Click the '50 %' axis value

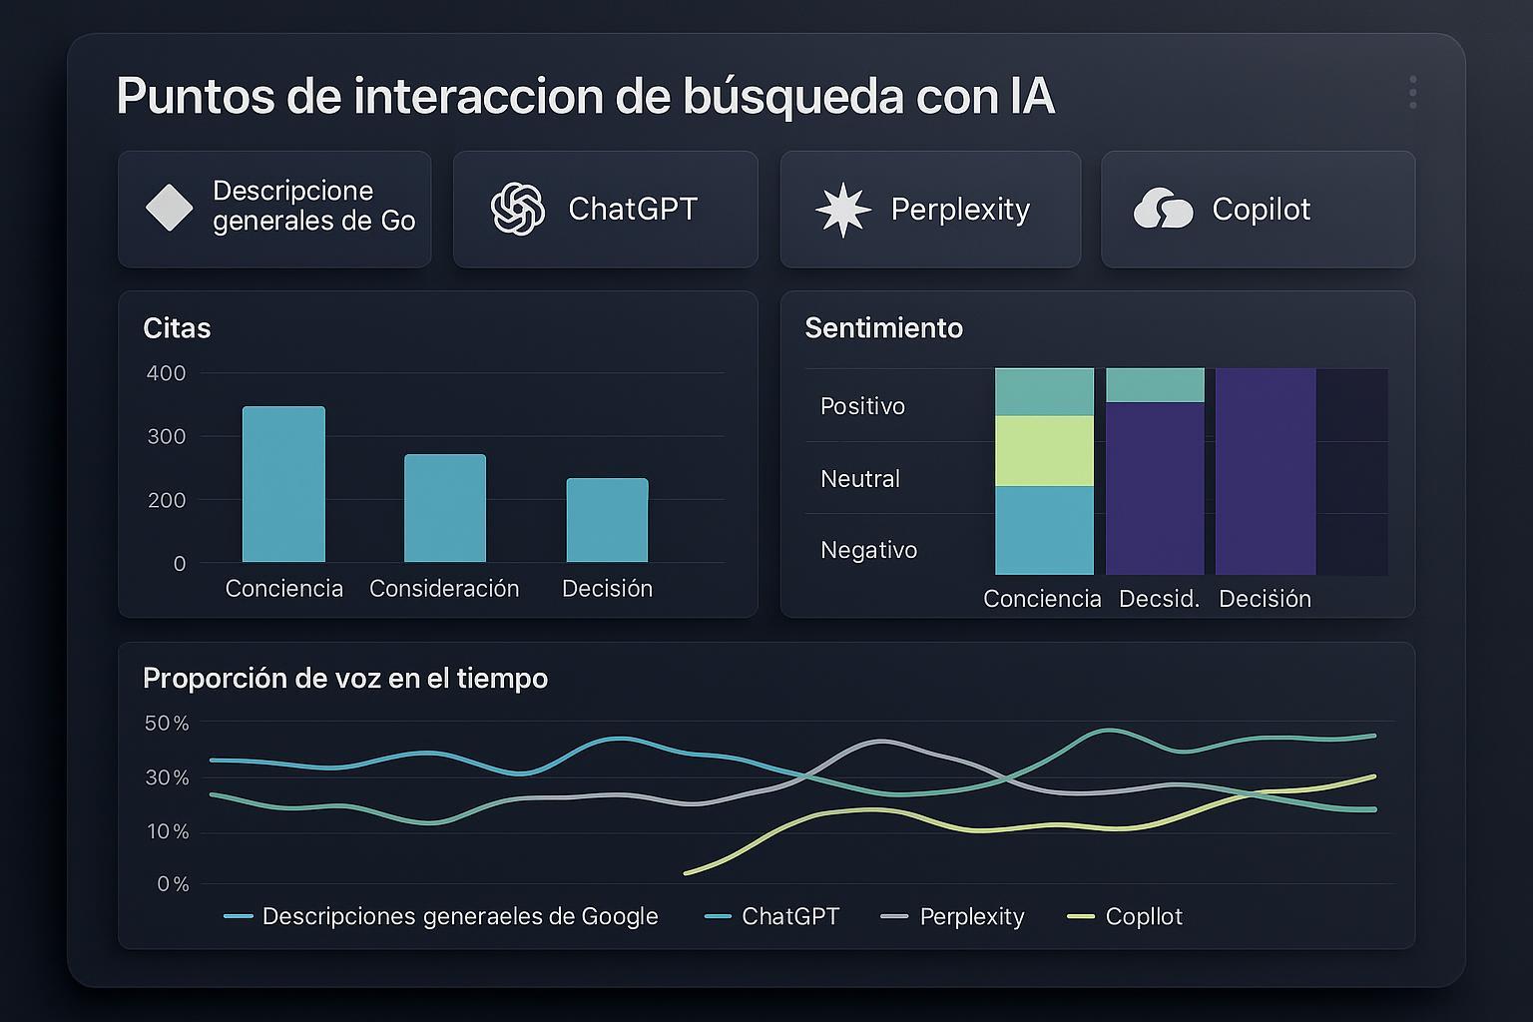pos(167,724)
